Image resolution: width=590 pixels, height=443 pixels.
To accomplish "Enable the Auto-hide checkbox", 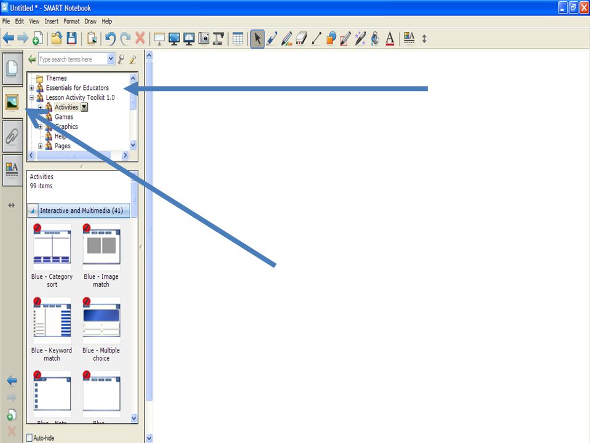I will (29, 437).
